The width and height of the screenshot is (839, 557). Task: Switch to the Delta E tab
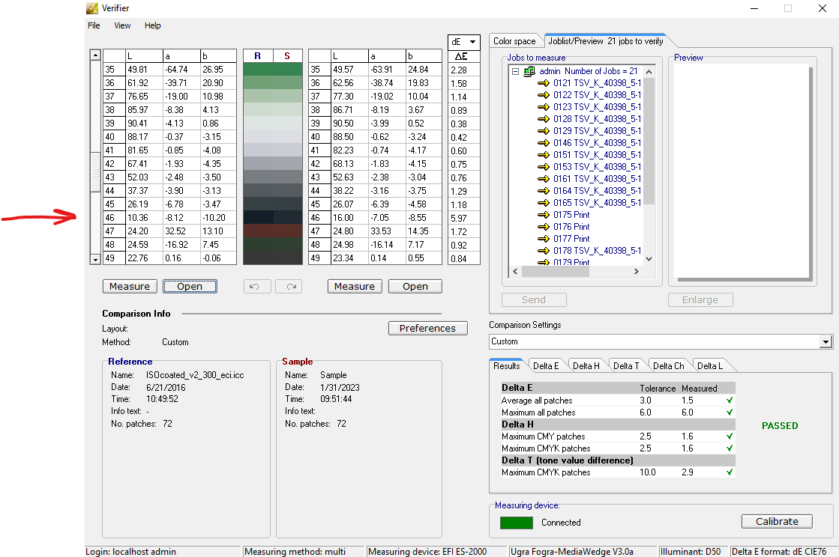coord(546,366)
